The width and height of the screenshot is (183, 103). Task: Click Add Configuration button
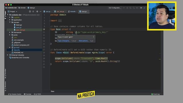(x=115, y=8)
